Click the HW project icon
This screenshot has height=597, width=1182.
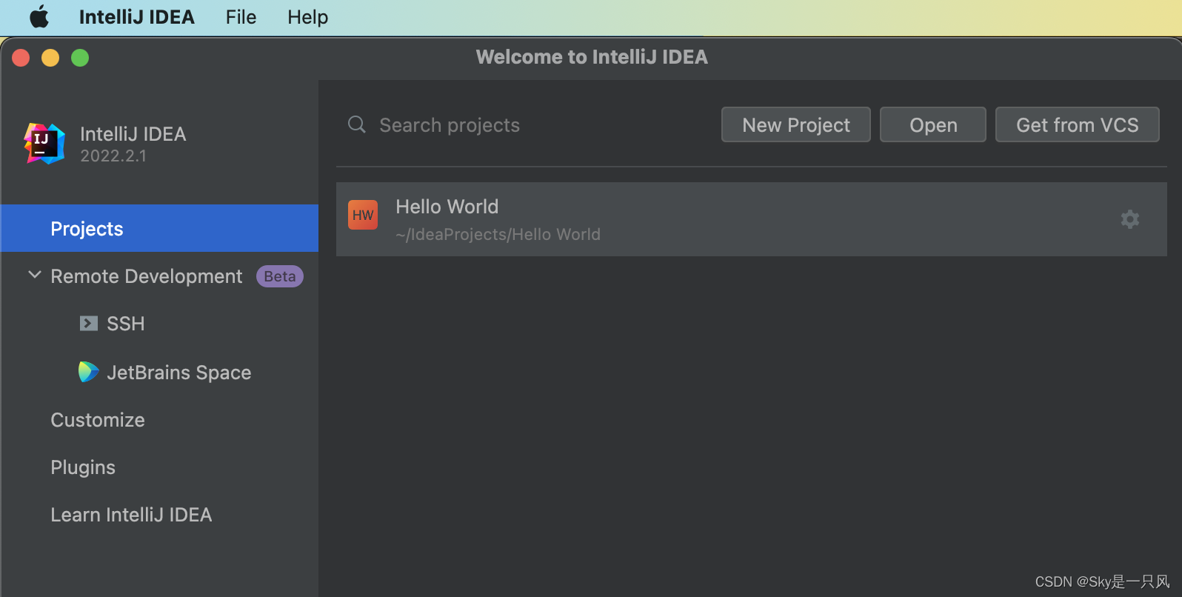[x=363, y=215]
